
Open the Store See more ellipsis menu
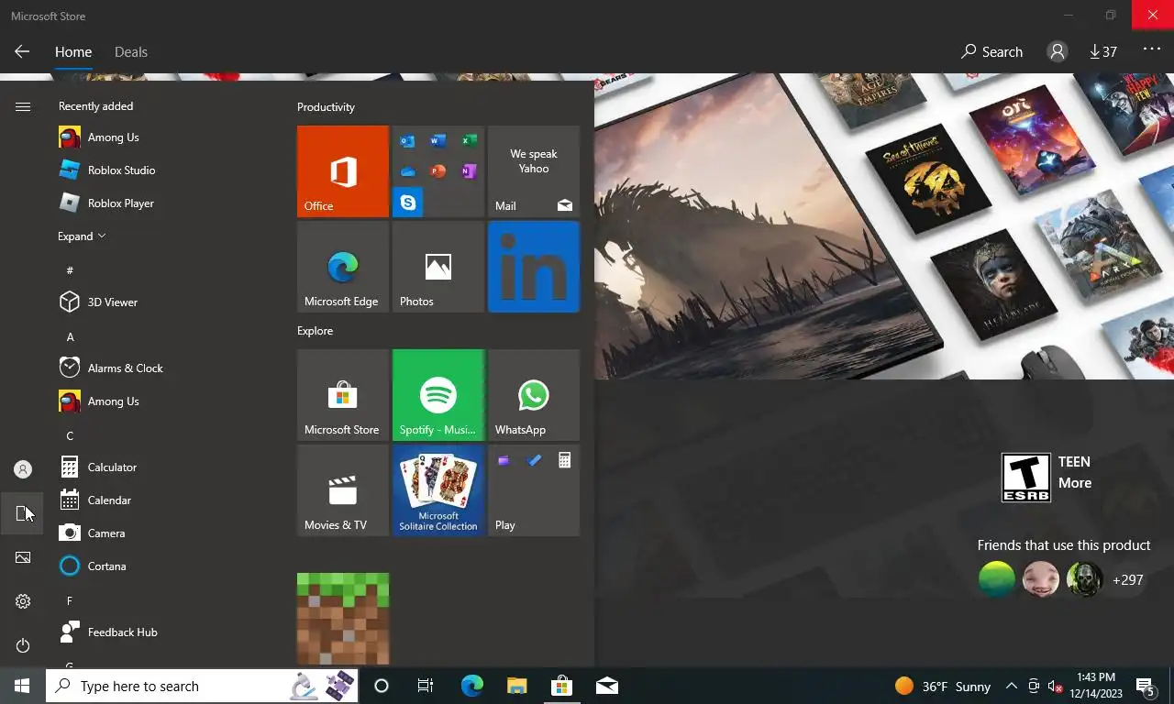click(1152, 49)
